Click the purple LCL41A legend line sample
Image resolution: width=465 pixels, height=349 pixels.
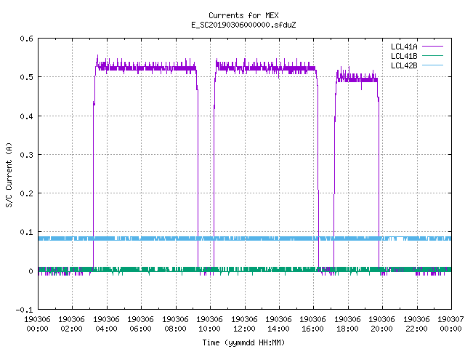click(433, 47)
